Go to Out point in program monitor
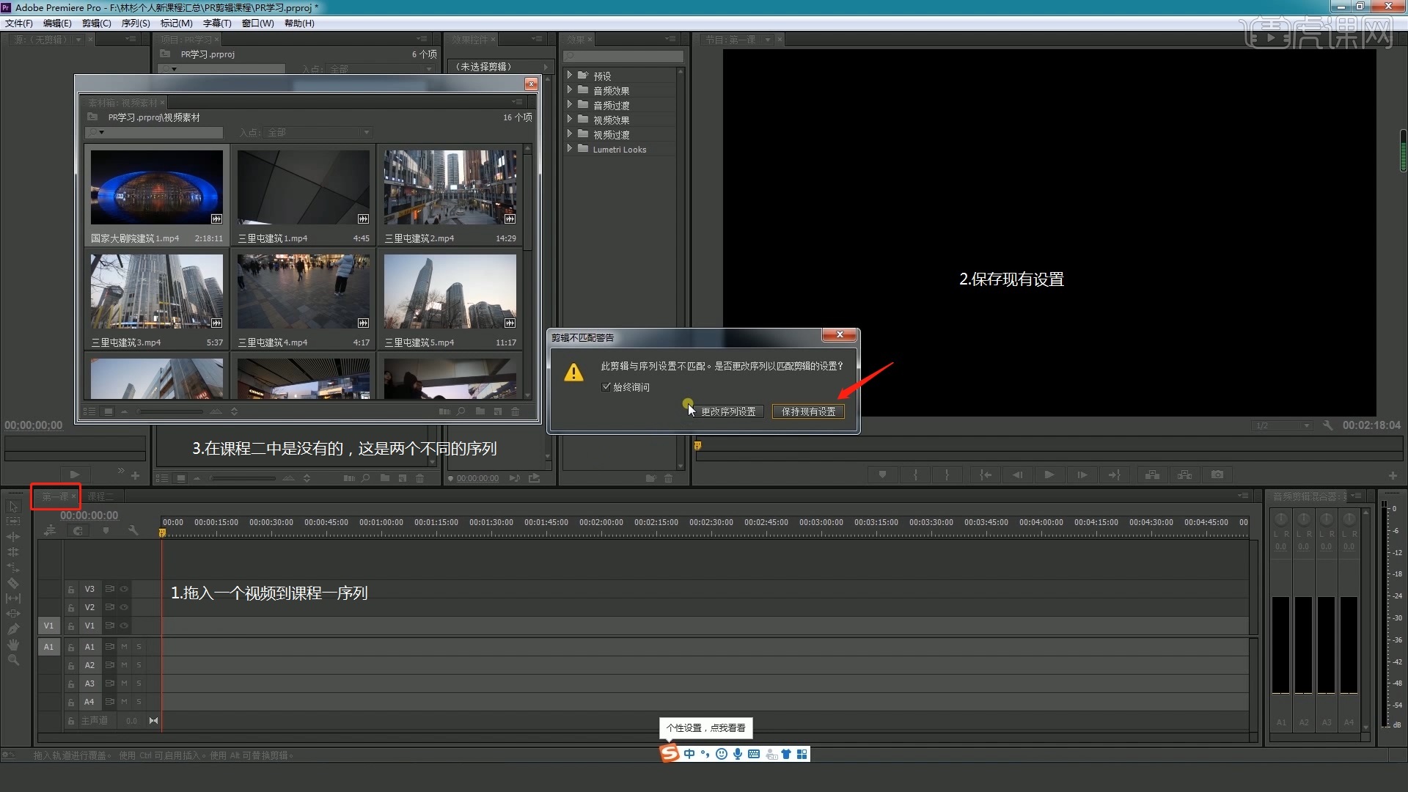The width and height of the screenshot is (1408, 792). (x=1115, y=475)
